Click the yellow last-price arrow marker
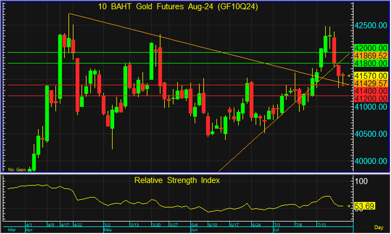 [349, 76]
